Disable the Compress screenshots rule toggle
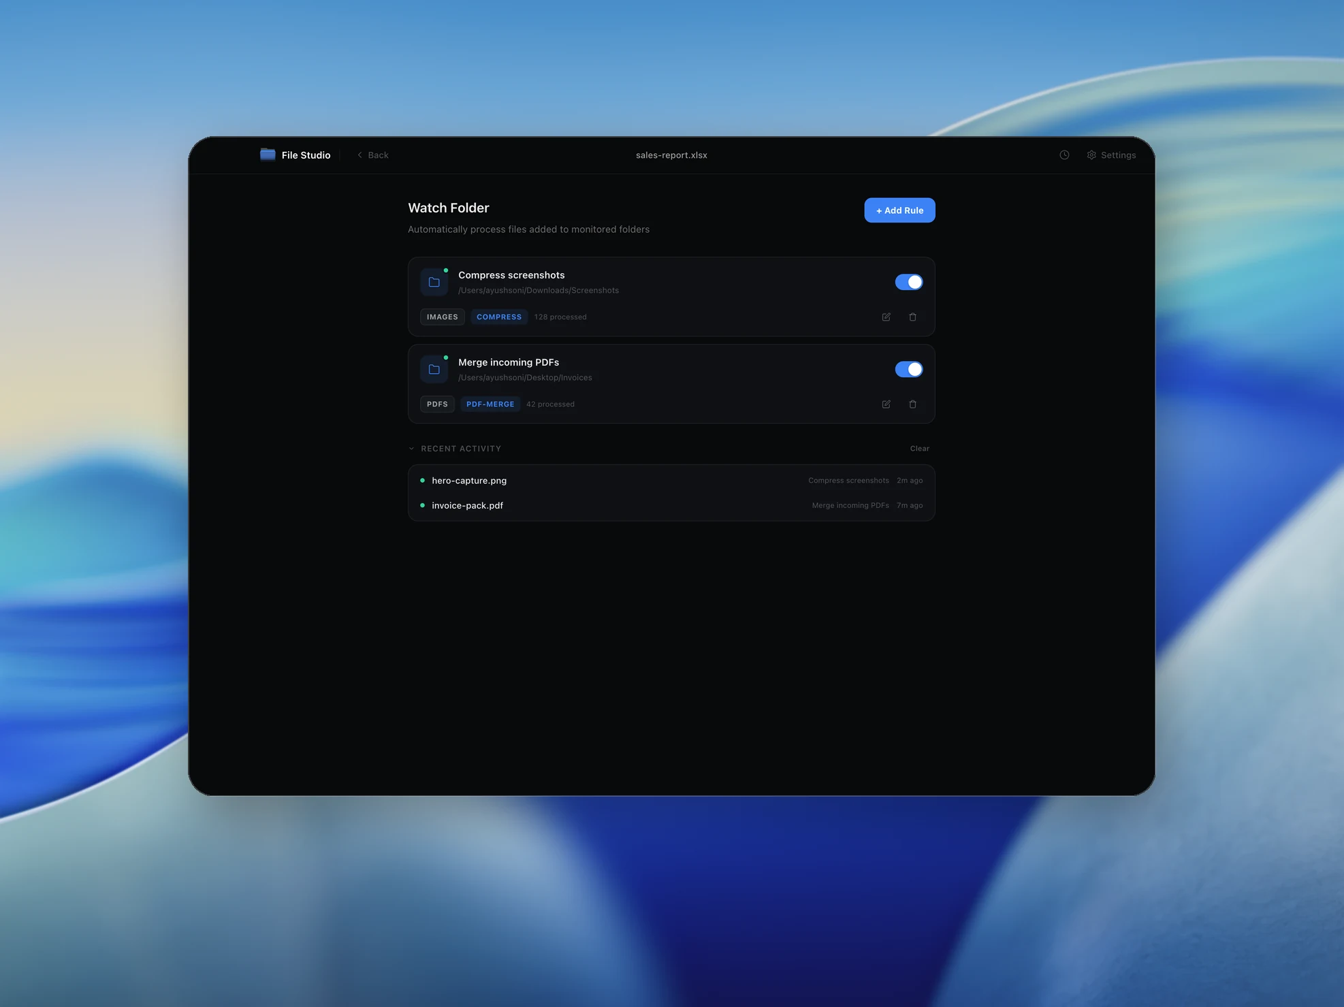Viewport: 1344px width, 1007px height. [x=908, y=282]
